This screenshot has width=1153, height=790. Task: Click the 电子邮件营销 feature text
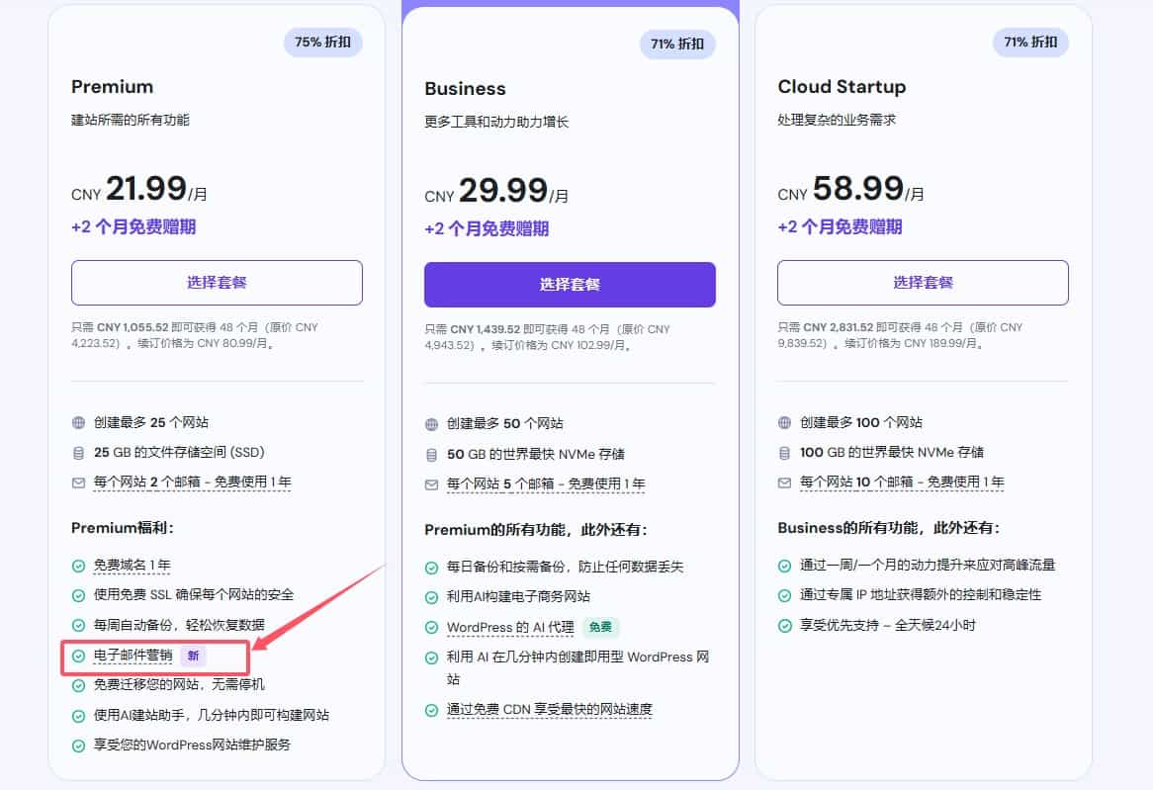(133, 655)
